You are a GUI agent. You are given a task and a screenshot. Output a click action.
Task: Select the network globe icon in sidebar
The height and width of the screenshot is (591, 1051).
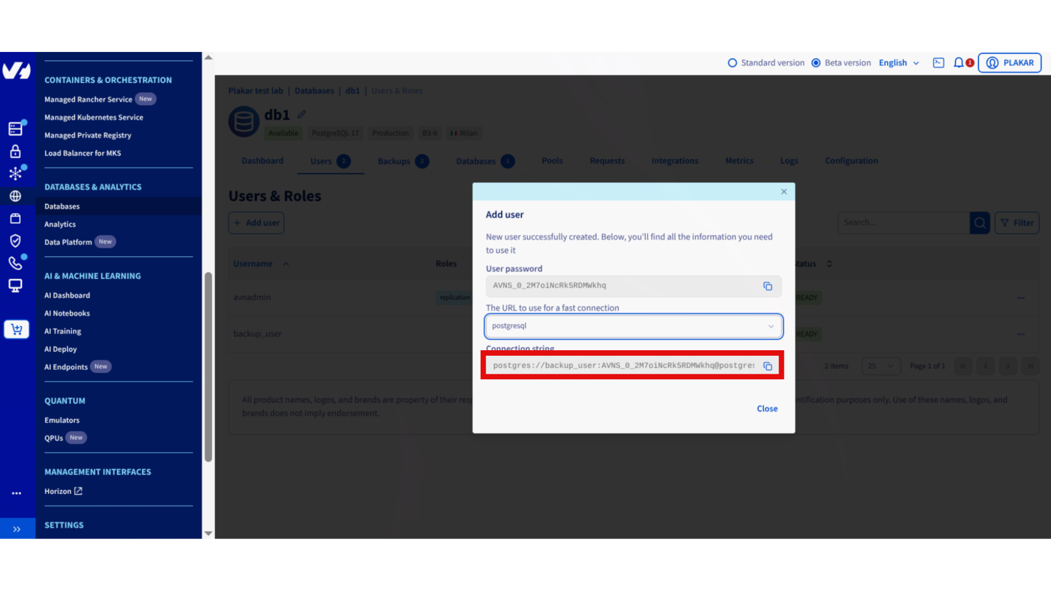15,196
